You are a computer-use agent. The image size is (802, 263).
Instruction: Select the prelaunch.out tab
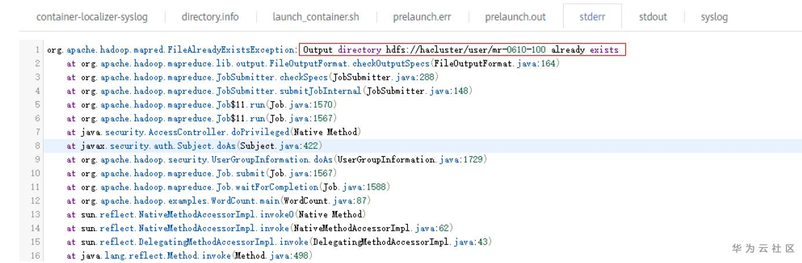tap(515, 17)
